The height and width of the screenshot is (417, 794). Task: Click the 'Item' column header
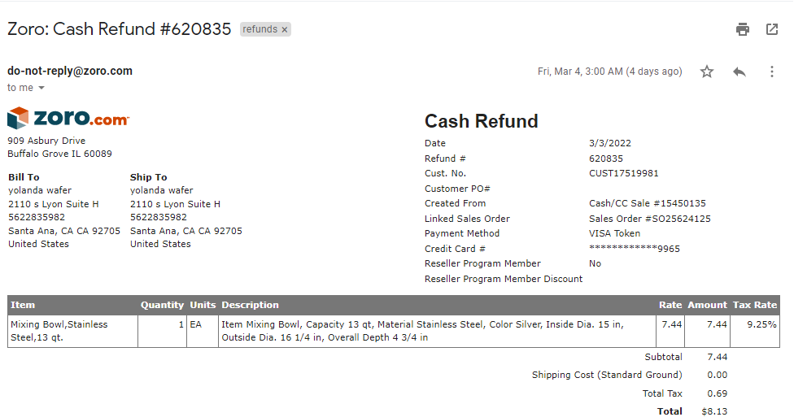[23, 305]
